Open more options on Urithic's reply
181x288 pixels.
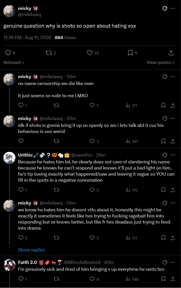[x=173, y=155]
